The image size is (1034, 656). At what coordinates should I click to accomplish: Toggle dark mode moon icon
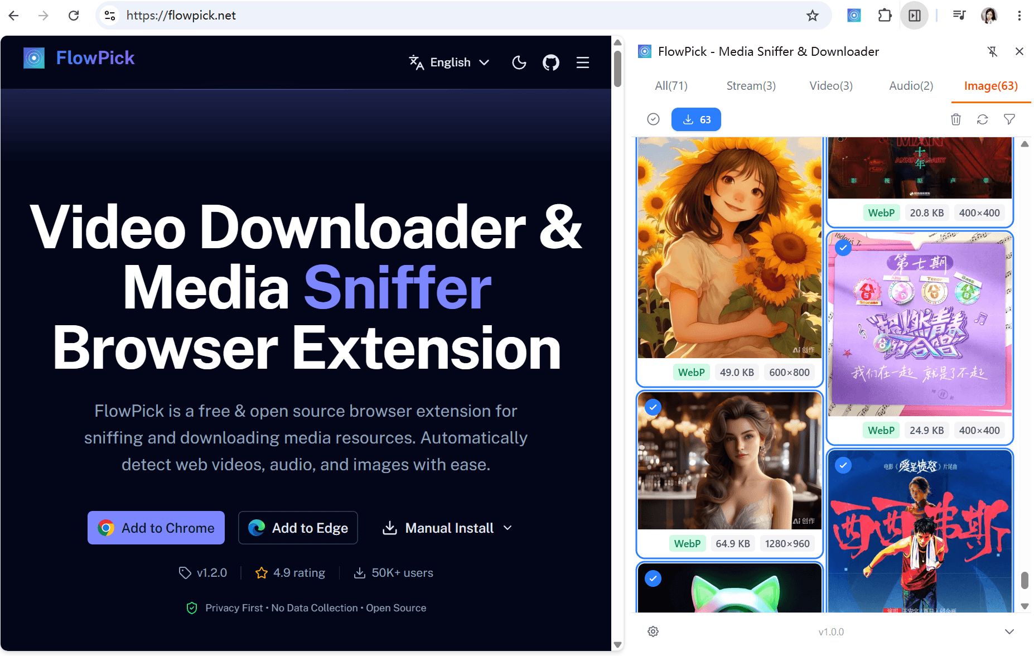pyautogui.click(x=519, y=62)
